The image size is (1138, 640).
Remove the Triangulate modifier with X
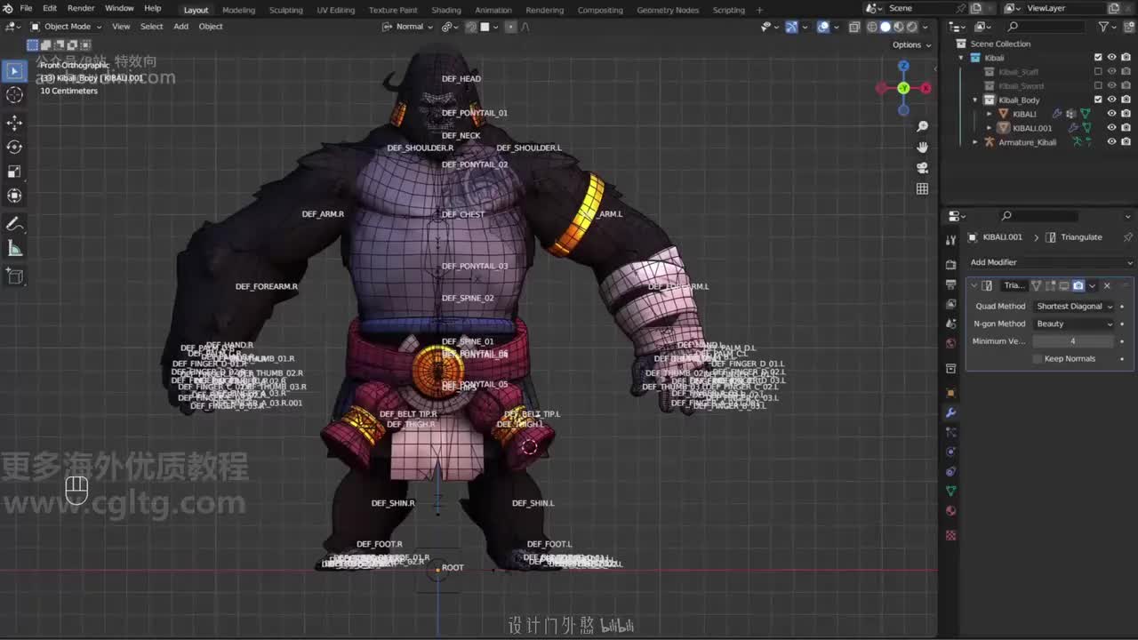pyautogui.click(x=1107, y=285)
